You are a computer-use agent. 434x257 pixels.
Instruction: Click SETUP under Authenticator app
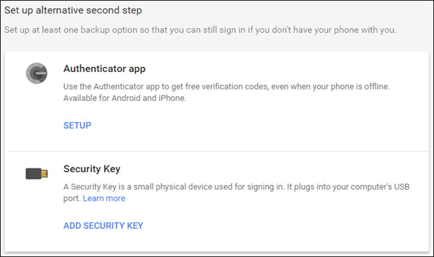77,125
